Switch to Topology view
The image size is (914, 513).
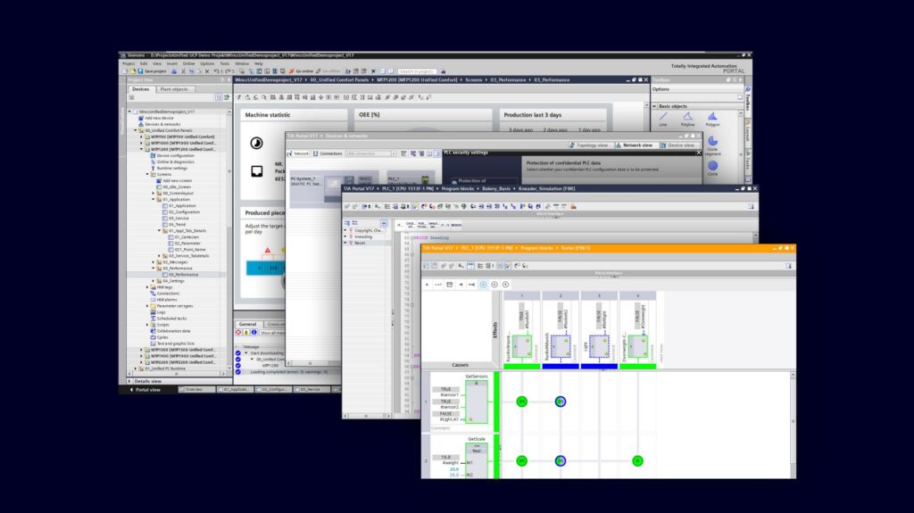[589, 145]
